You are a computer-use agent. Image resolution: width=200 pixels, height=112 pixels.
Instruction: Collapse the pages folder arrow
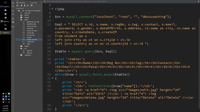point(19,20)
